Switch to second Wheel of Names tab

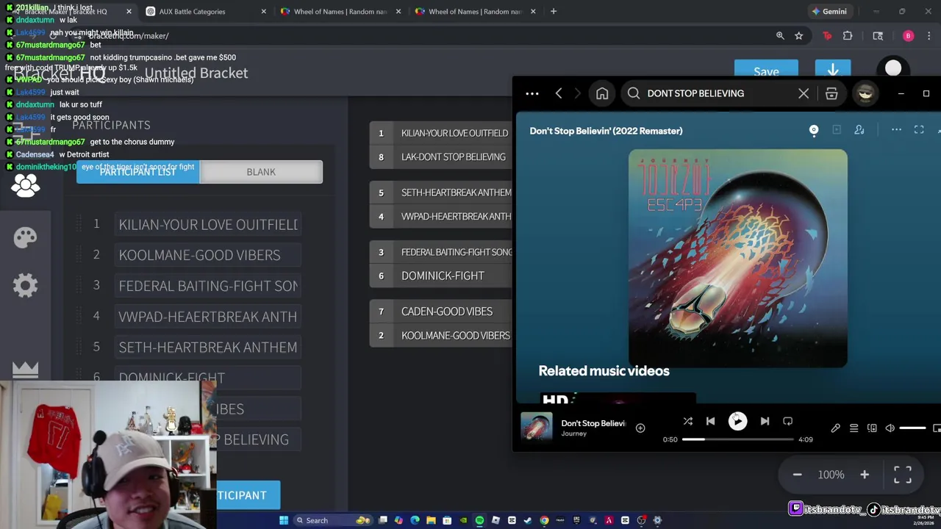(x=475, y=12)
